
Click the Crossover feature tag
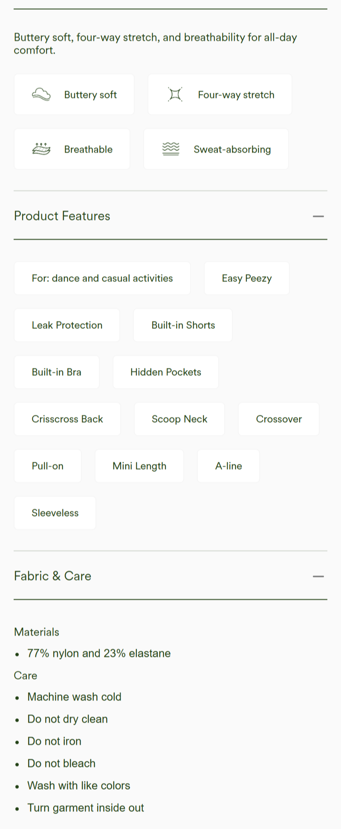pos(279,419)
